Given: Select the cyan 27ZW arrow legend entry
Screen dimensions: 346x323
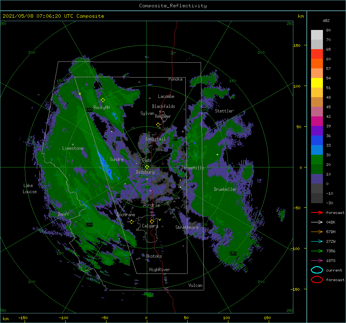Looking at the screenshot, I should pyautogui.click(x=317, y=242).
